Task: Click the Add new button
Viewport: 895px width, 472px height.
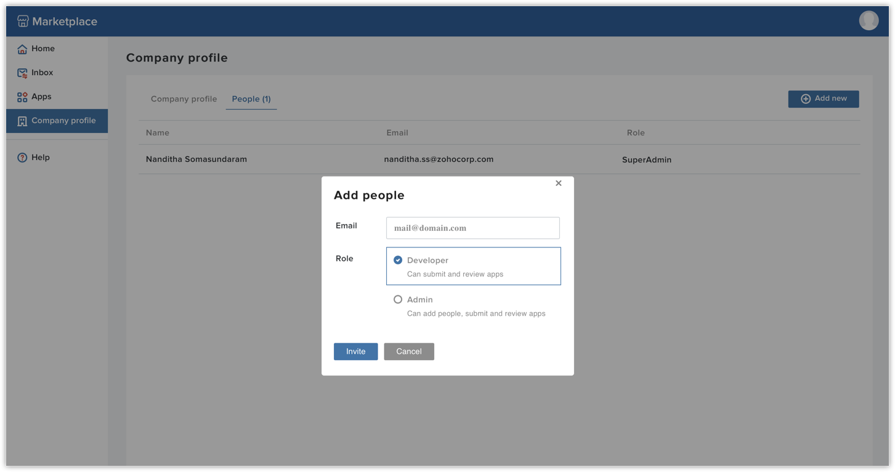Action: click(x=823, y=98)
